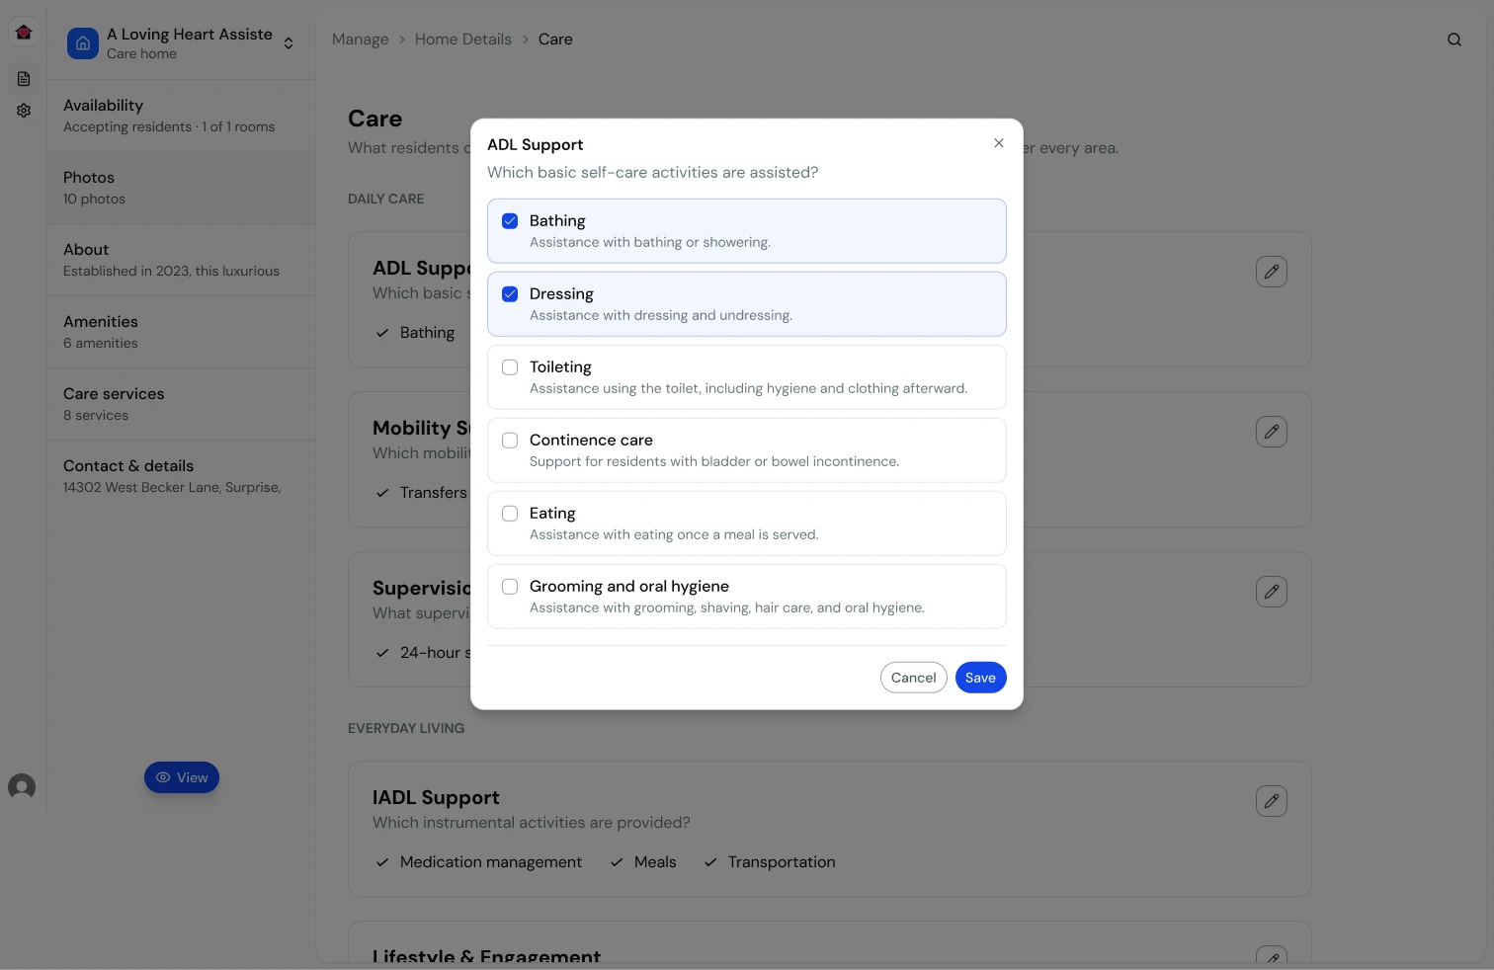Click the user avatar icon

pos(22,786)
